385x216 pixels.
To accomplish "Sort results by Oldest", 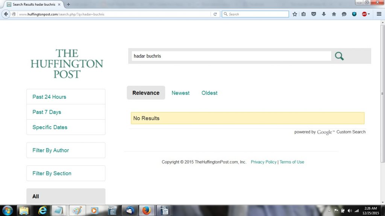I will coord(209,93).
